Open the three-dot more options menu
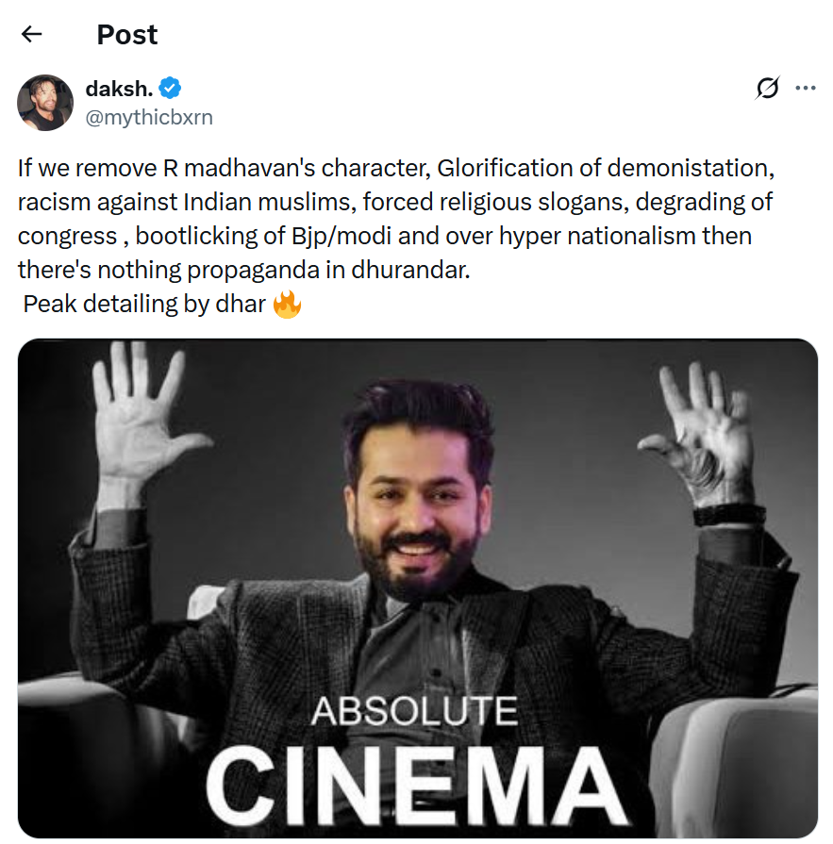Screen dimensions: 833x844 tap(806, 88)
